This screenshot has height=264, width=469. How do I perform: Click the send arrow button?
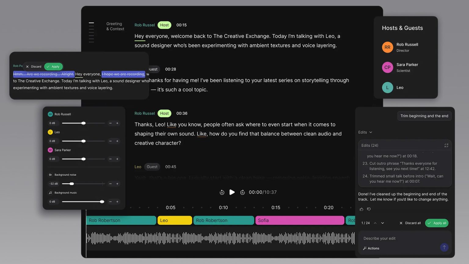click(444, 247)
